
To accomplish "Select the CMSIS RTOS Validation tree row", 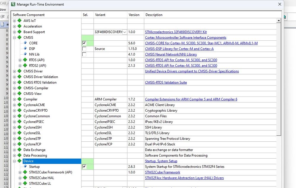I will (x=40, y=83).
